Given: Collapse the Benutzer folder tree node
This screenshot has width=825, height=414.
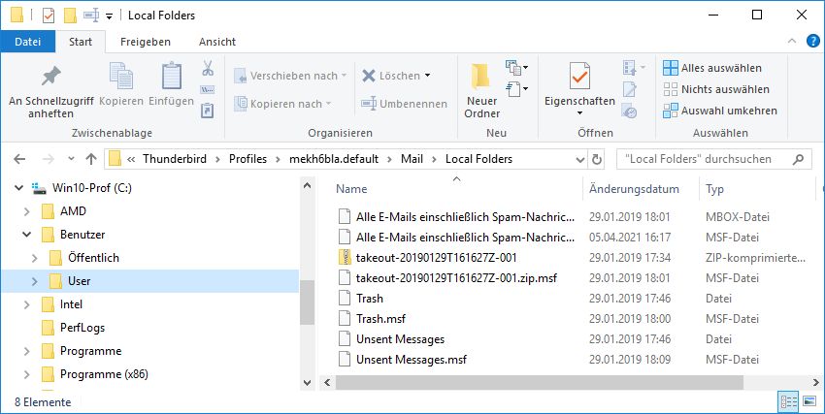Looking at the screenshot, I should [x=27, y=235].
